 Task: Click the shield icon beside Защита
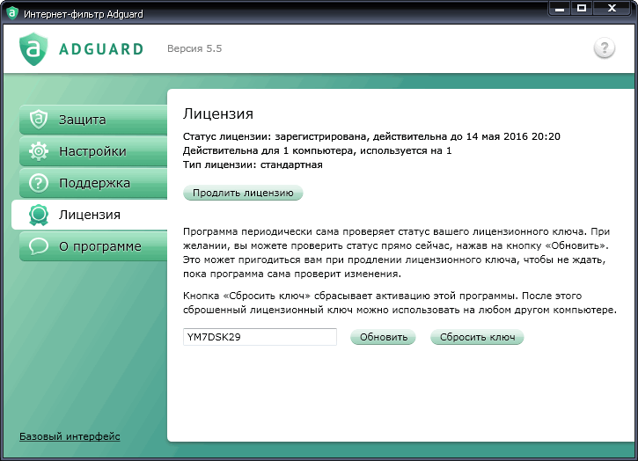click(x=39, y=120)
